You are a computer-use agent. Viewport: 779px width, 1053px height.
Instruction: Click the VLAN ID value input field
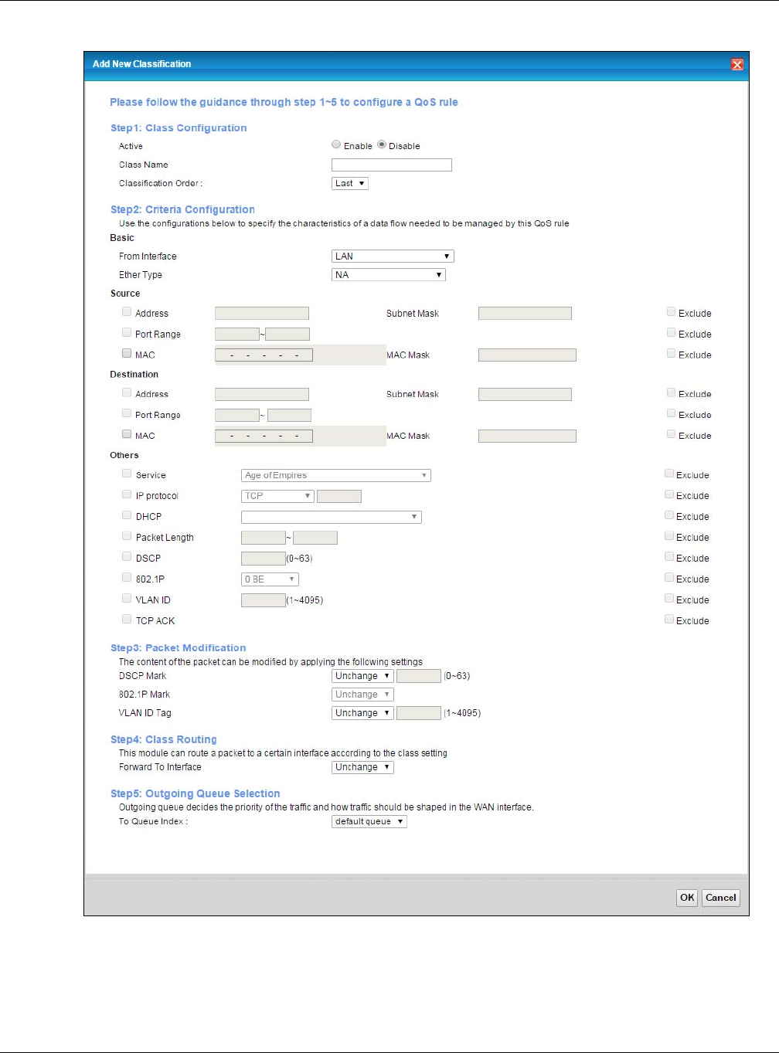(264, 600)
